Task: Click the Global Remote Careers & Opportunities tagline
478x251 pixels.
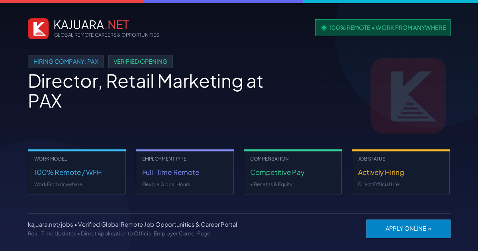Action: click(107, 35)
